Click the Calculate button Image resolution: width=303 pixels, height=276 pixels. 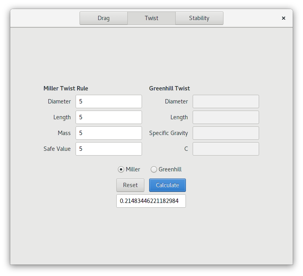(x=167, y=185)
